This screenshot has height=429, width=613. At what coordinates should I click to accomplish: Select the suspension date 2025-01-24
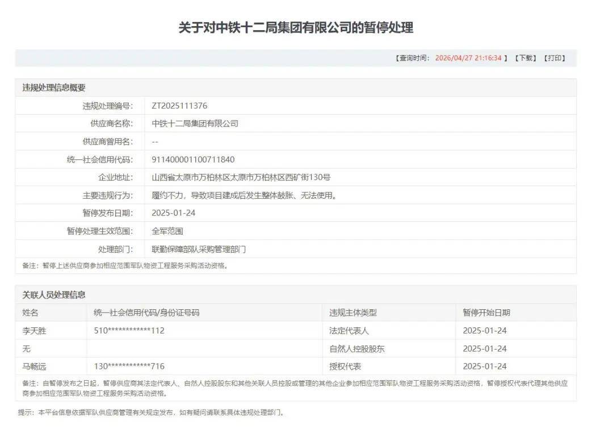coord(175,212)
